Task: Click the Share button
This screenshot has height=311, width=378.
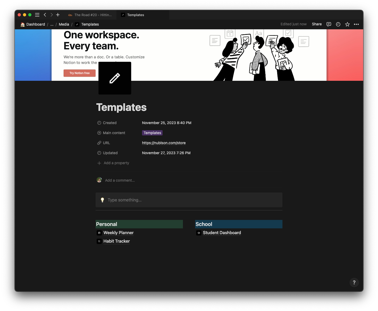Action: tap(317, 24)
